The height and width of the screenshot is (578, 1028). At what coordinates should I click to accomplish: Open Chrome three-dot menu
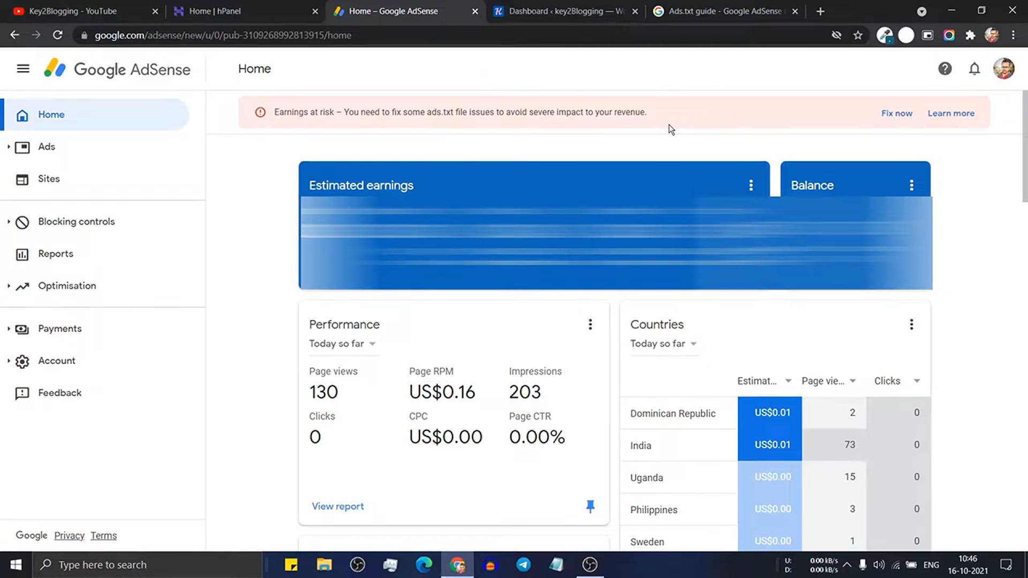[1013, 35]
